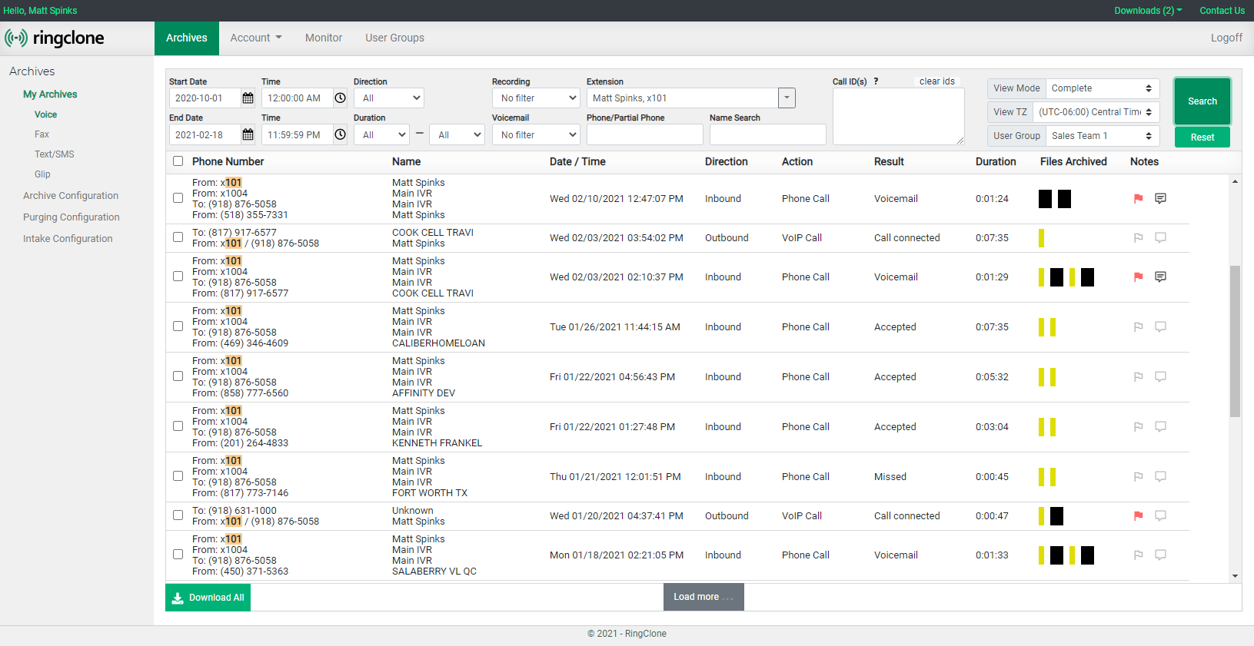Screen dimensions: 1254x646
Task: Click the Name Search input field
Action: pyautogui.click(x=767, y=134)
